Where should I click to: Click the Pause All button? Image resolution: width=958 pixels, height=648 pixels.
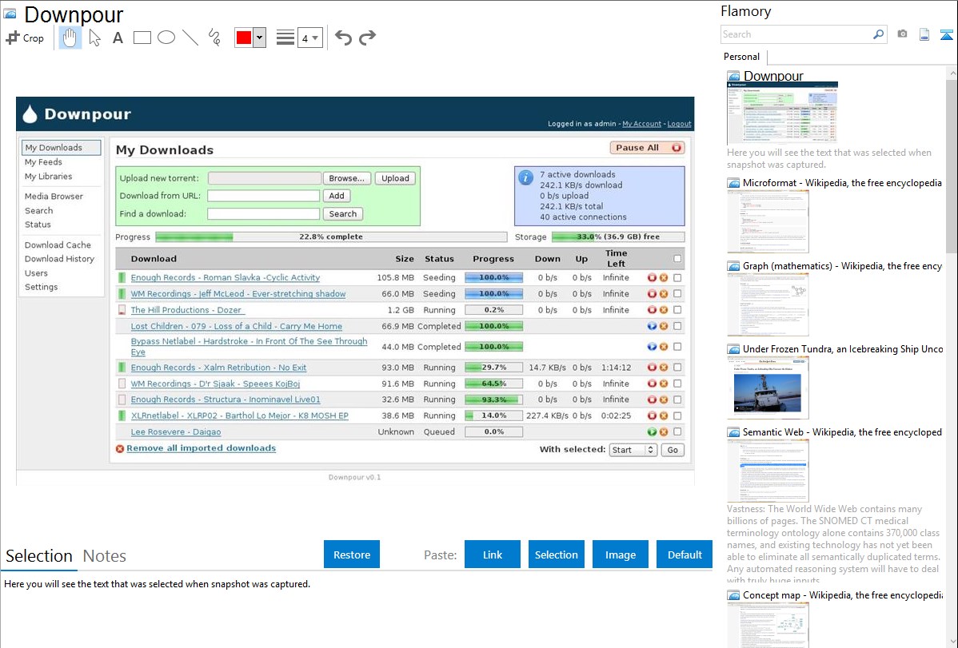tap(647, 148)
